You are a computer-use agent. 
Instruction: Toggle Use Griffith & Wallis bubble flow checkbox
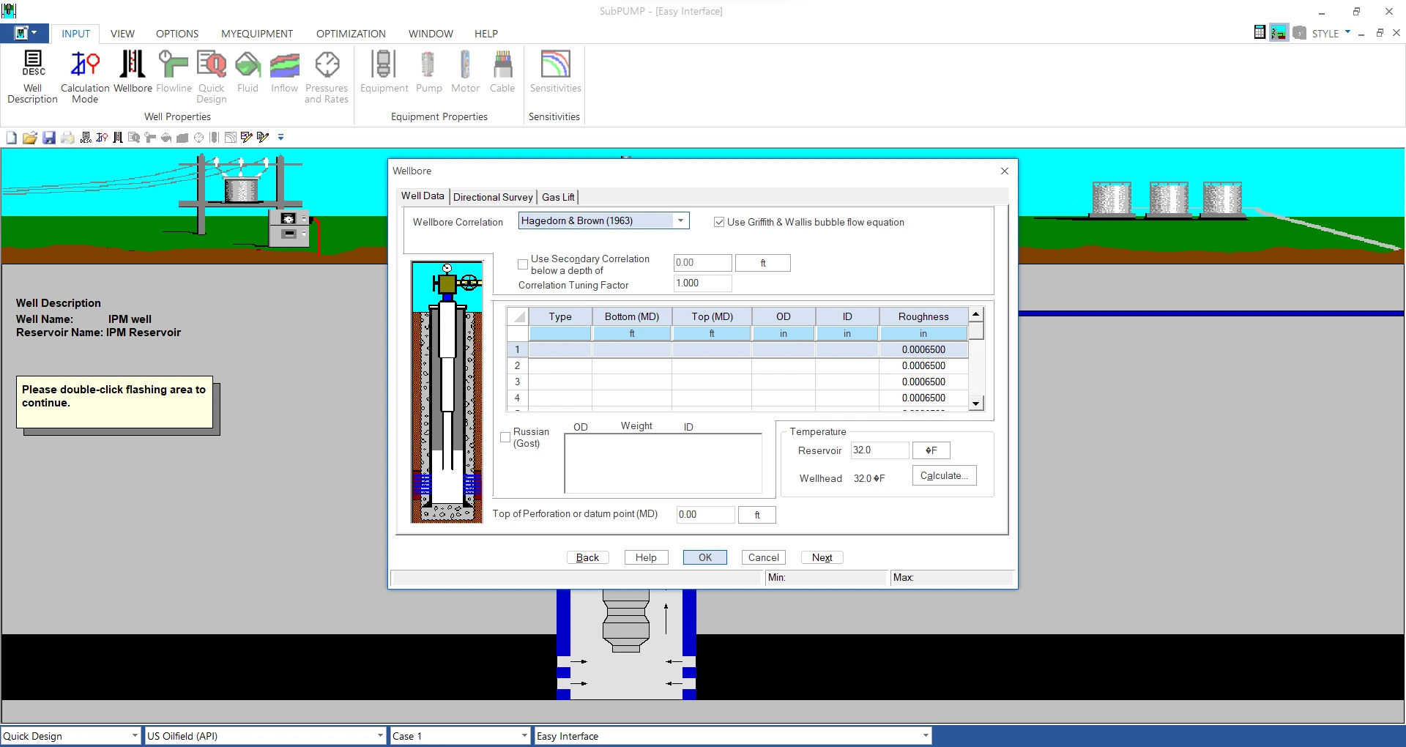(x=719, y=222)
